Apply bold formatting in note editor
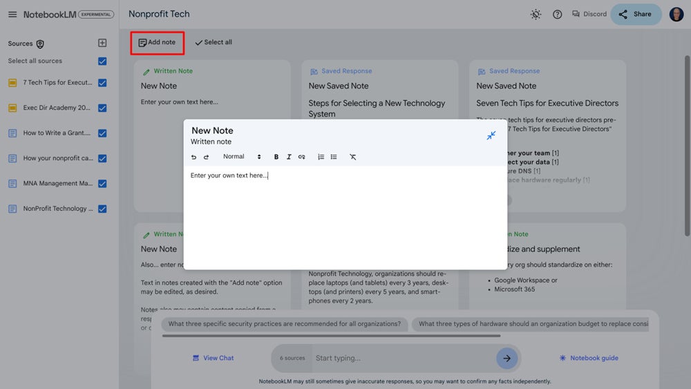Image resolution: width=691 pixels, height=389 pixels. tap(276, 157)
